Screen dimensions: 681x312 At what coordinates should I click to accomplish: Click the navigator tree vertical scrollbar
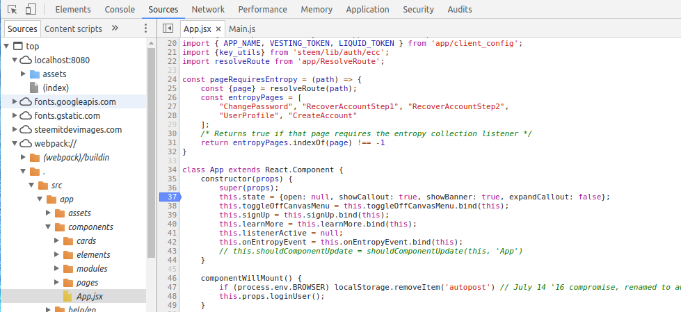coord(151,153)
